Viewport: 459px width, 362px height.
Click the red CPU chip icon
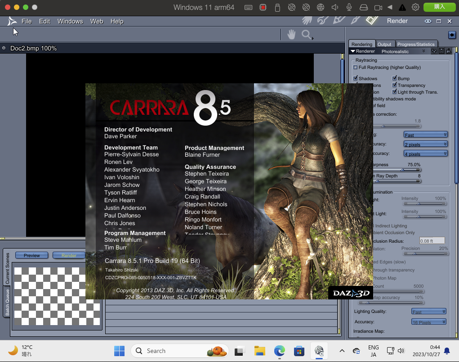click(x=263, y=8)
